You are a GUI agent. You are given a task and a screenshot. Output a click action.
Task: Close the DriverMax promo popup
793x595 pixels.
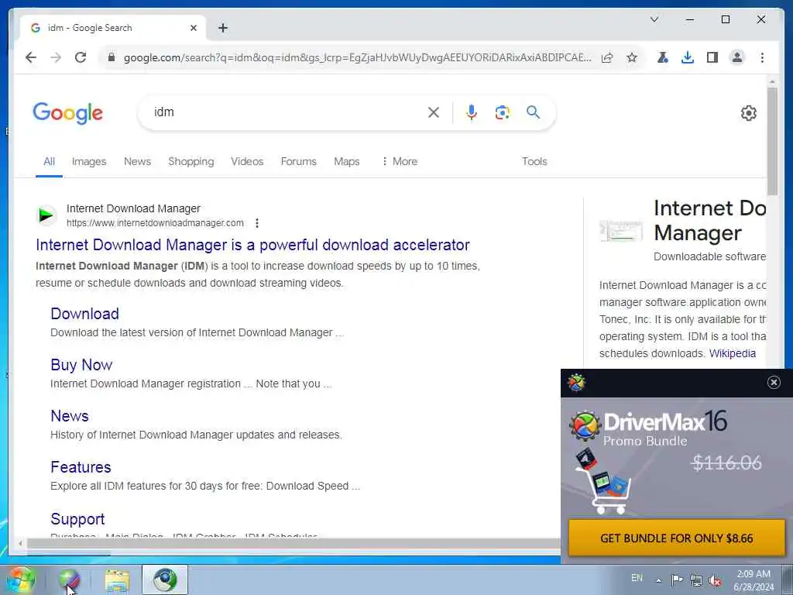click(774, 383)
